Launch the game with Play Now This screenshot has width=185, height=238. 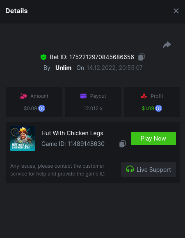(153, 139)
